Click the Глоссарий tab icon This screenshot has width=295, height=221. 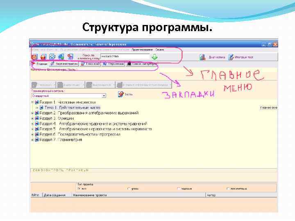click(83, 64)
